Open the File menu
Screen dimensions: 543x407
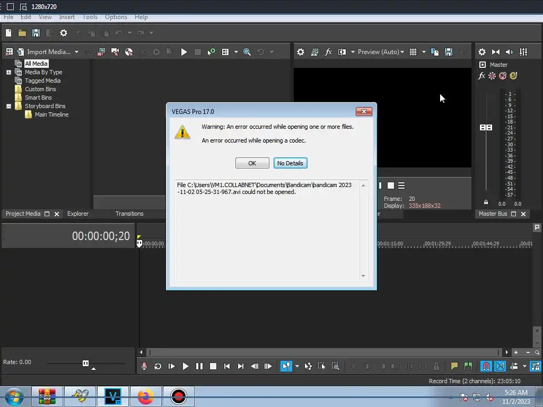point(8,17)
